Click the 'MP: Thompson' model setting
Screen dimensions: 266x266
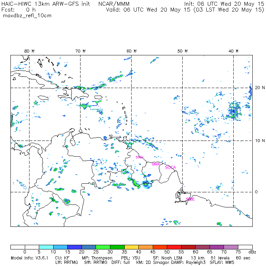[97, 258]
